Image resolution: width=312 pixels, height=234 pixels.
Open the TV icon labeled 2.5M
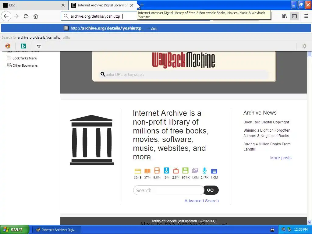(x=176, y=171)
